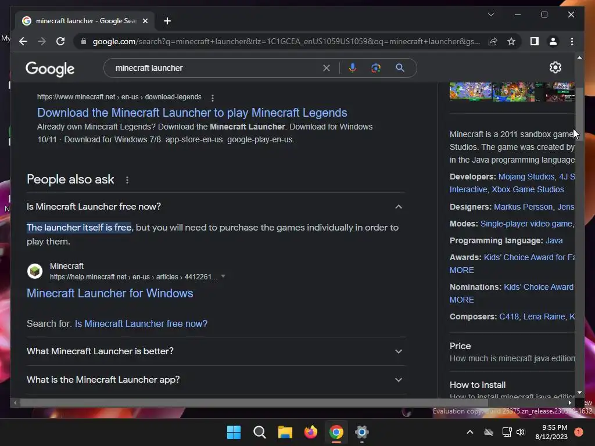The height and width of the screenshot is (446, 595).
Task: Open the Single-player video game mode link
Action: (x=526, y=224)
